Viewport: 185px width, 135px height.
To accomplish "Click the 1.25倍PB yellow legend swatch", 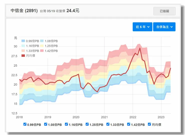I will [x=42, y=46].
